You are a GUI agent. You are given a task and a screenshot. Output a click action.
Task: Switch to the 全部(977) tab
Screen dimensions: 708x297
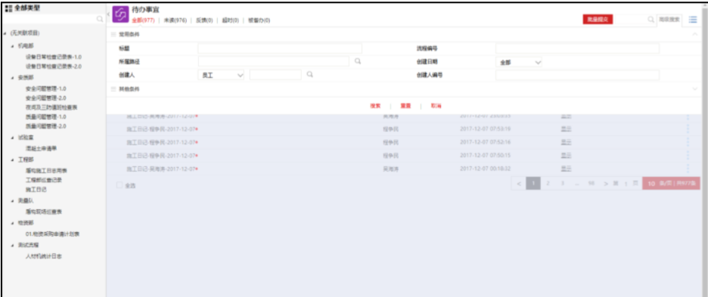coord(143,20)
